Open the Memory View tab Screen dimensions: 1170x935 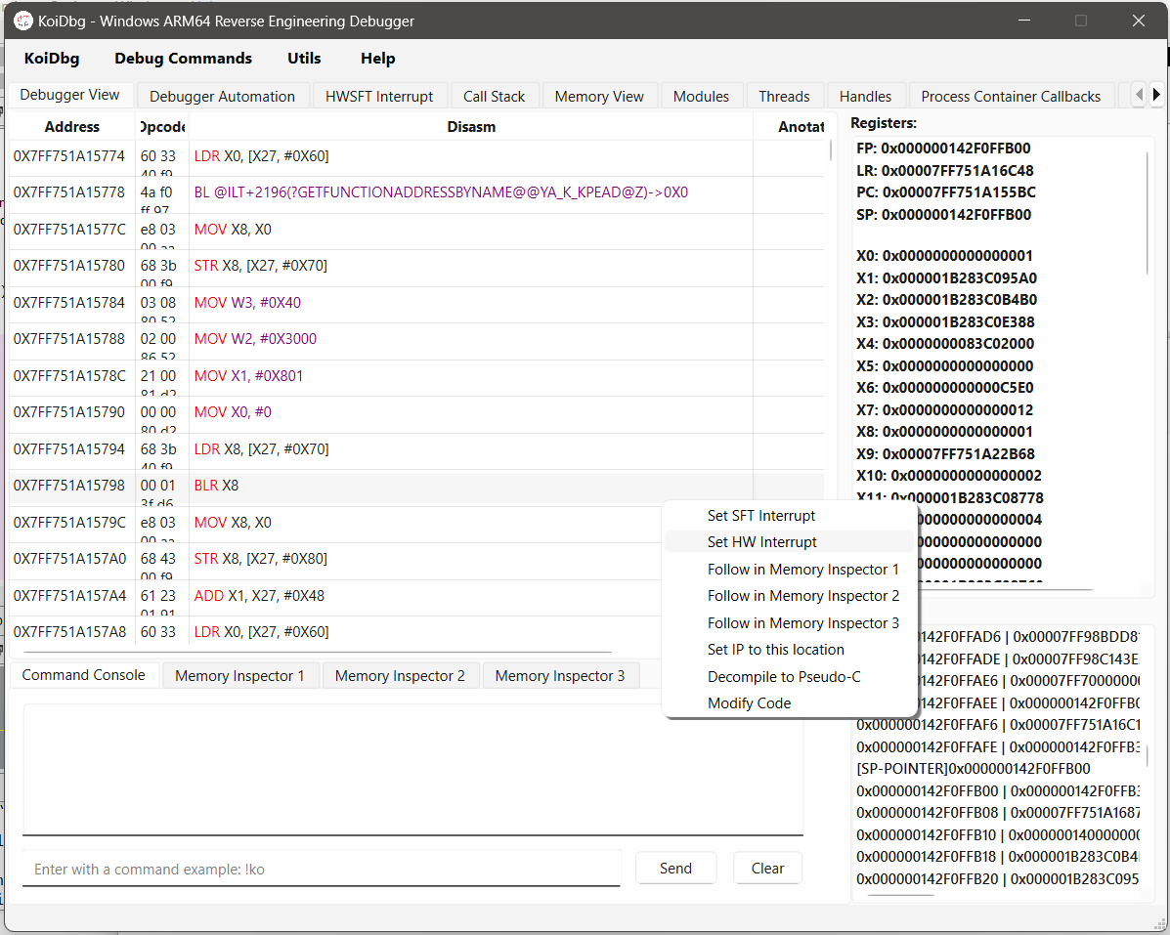(599, 96)
